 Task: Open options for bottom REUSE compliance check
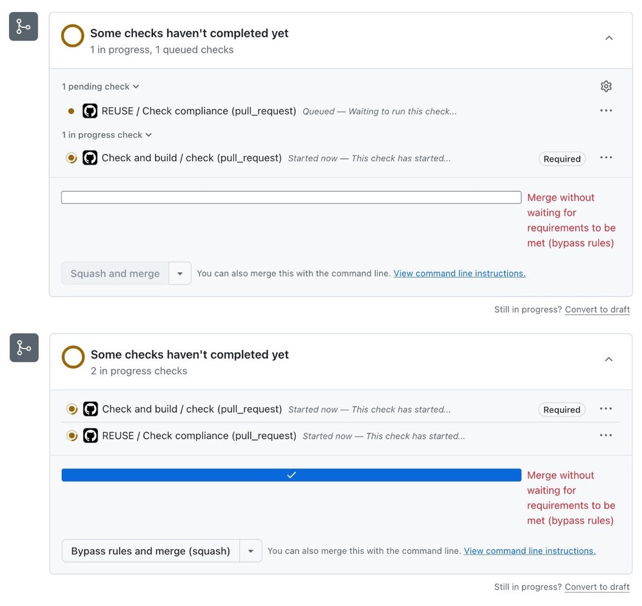pos(606,436)
